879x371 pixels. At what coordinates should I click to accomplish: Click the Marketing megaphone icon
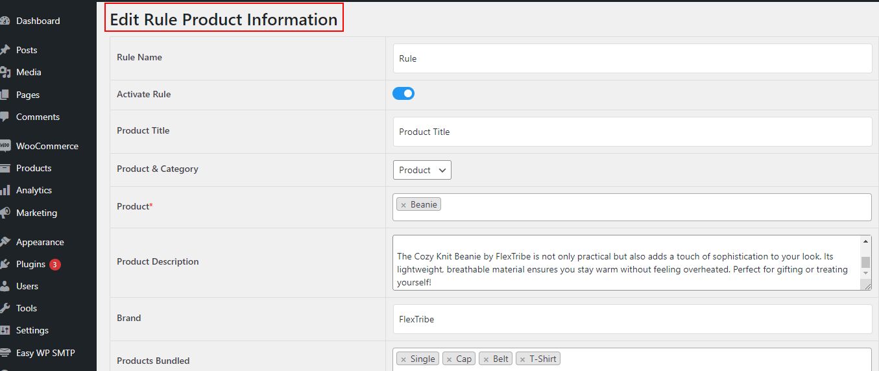point(5,213)
